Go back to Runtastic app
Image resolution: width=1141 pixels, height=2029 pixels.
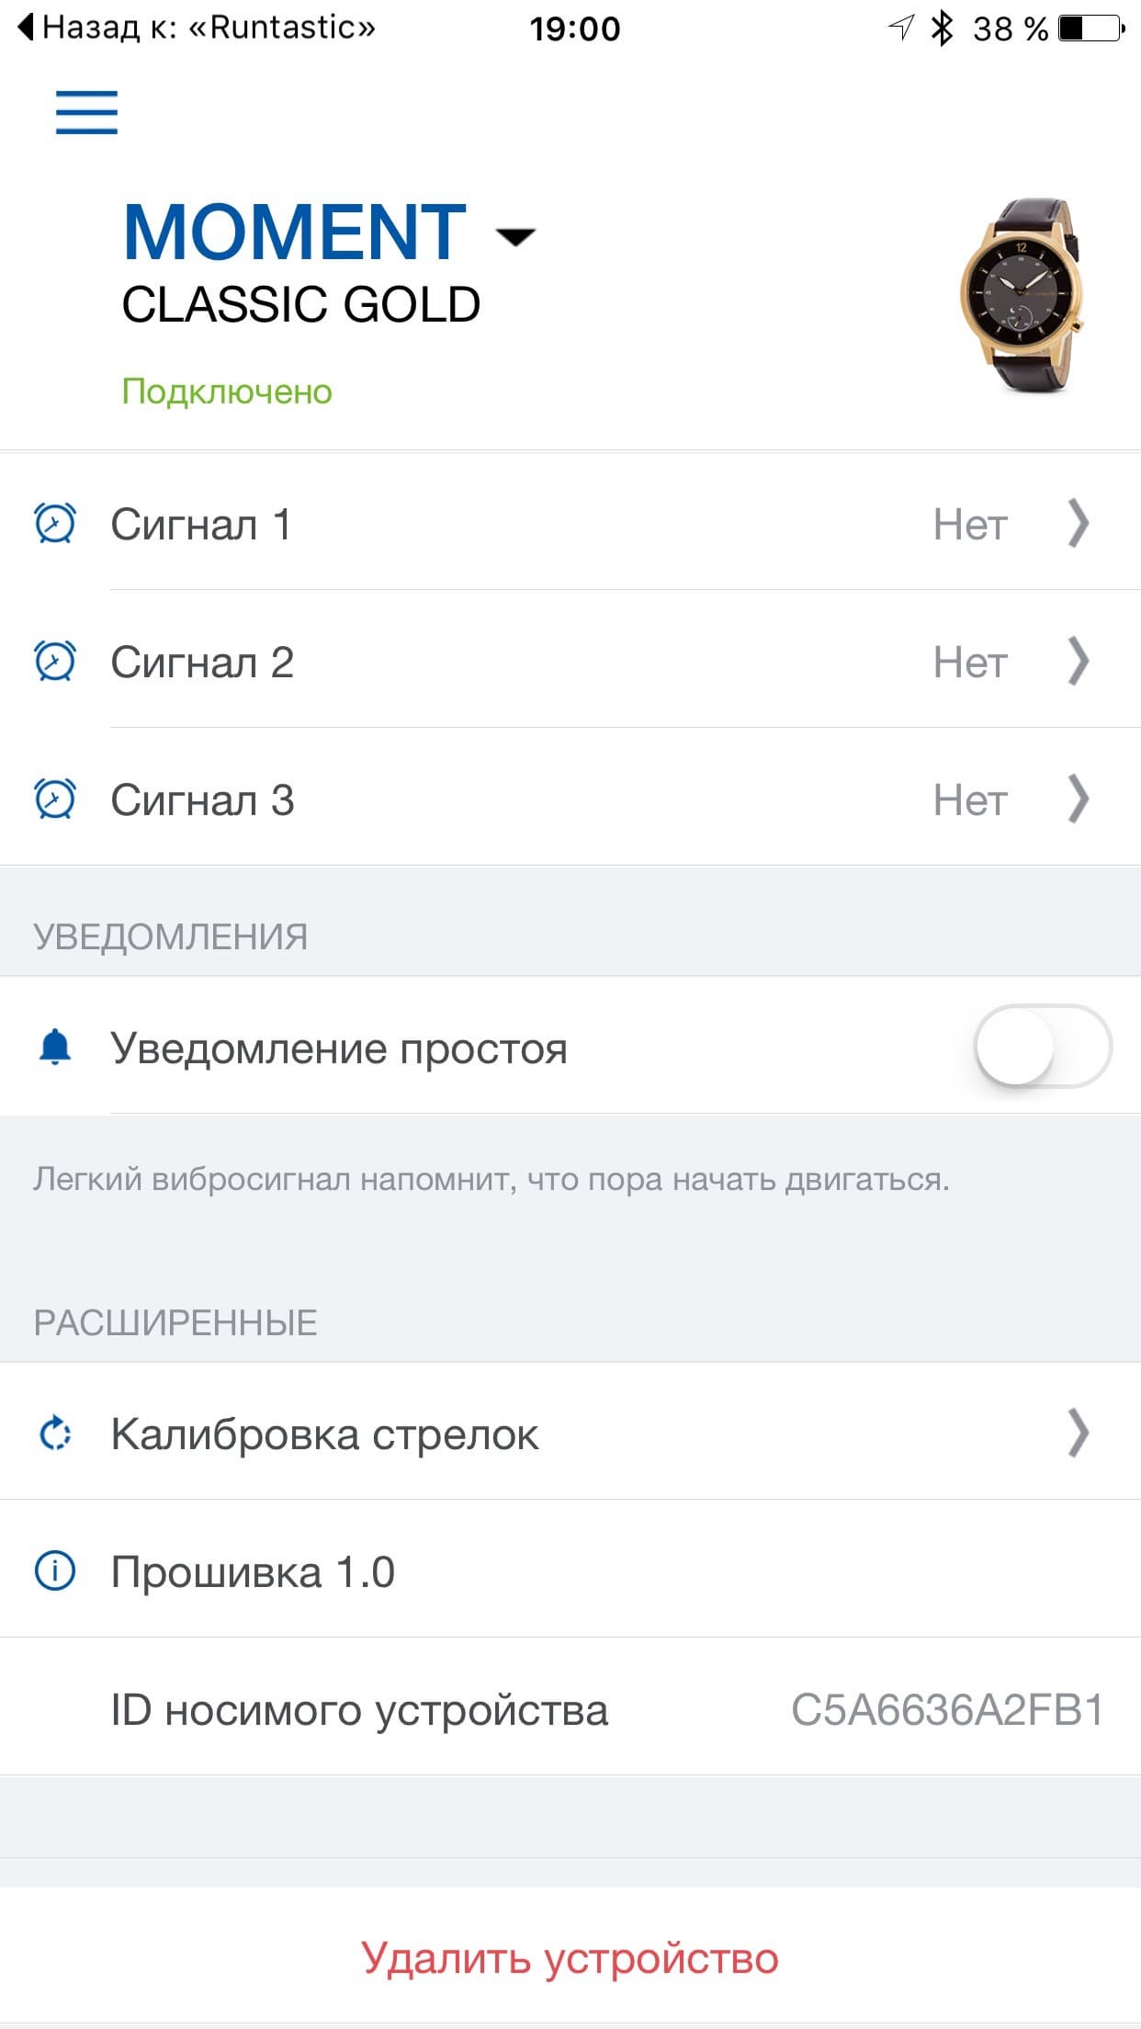click(x=198, y=28)
